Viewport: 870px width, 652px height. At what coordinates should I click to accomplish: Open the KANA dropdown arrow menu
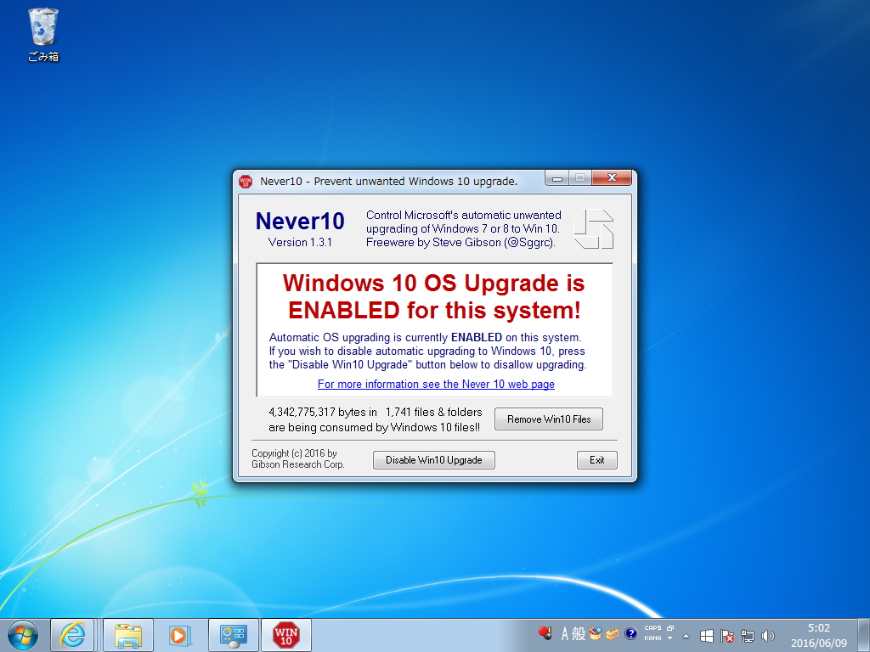pyautogui.click(x=669, y=638)
